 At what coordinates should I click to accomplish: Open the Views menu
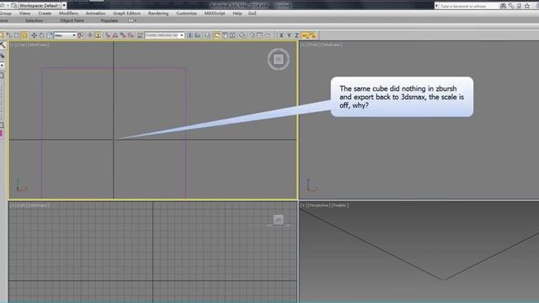click(x=24, y=13)
